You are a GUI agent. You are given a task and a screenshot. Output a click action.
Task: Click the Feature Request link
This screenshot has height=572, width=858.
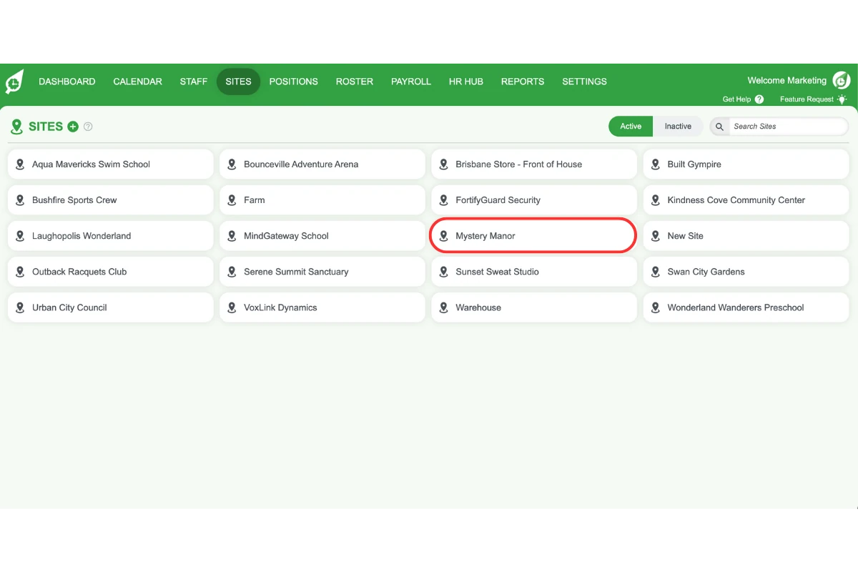coord(807,99)
